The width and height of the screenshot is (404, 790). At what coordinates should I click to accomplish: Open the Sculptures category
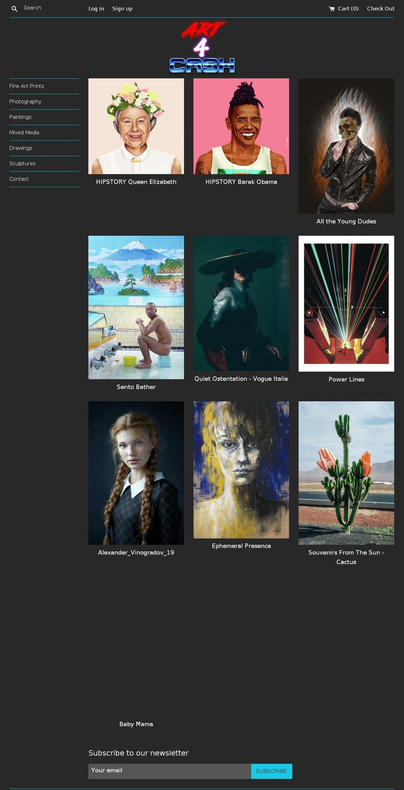[22, 163]
